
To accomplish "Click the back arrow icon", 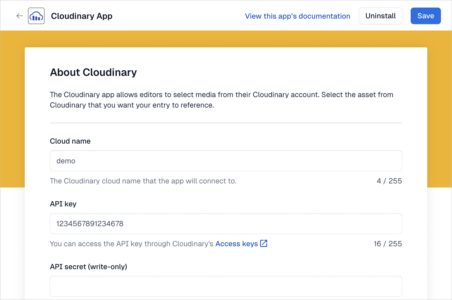I will 20,16.
